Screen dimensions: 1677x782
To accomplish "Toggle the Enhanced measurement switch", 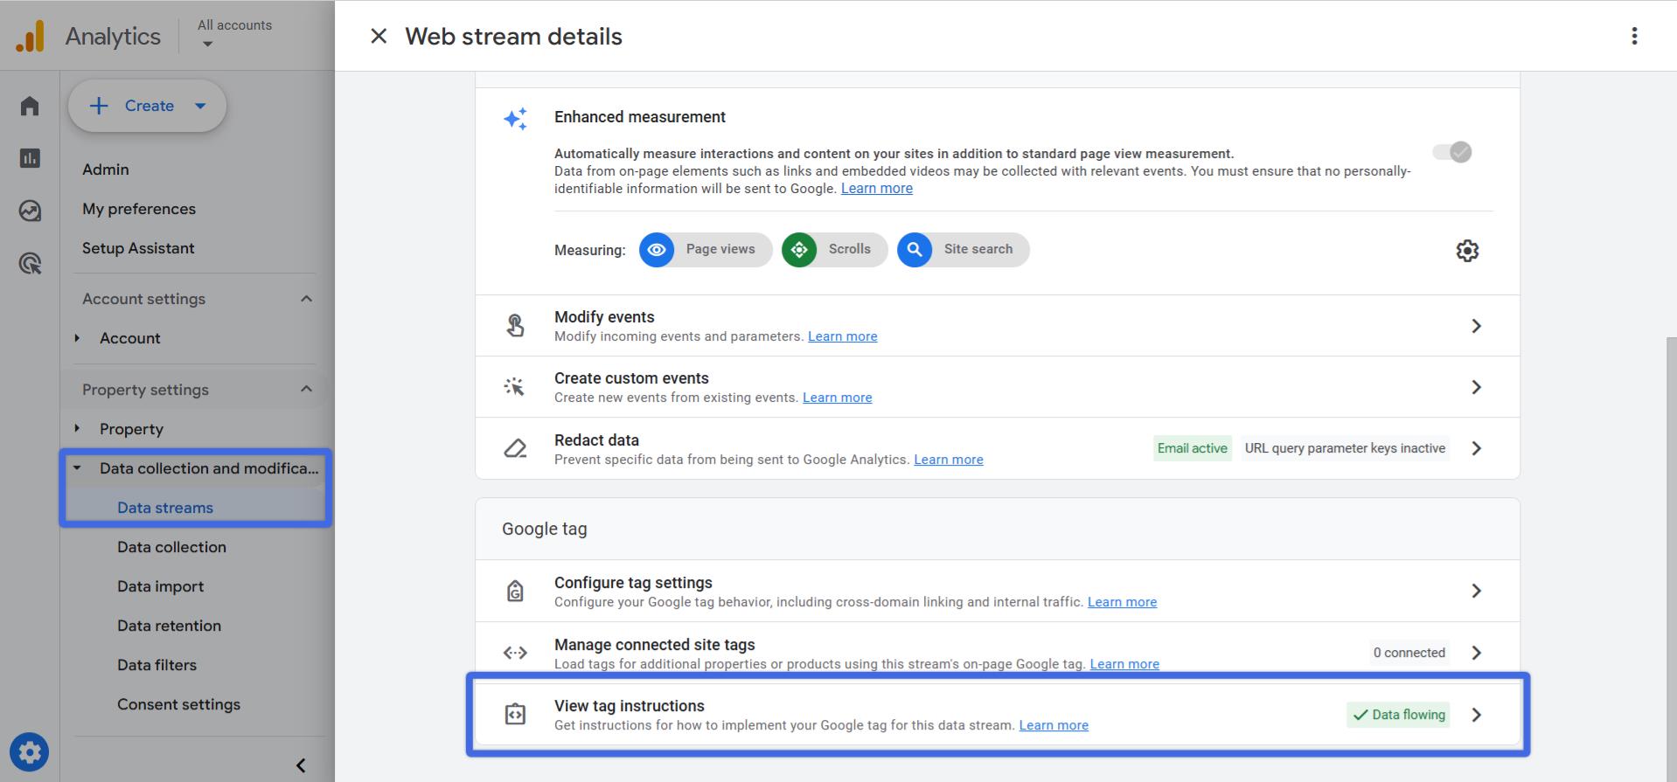I will coord(1452,152).
